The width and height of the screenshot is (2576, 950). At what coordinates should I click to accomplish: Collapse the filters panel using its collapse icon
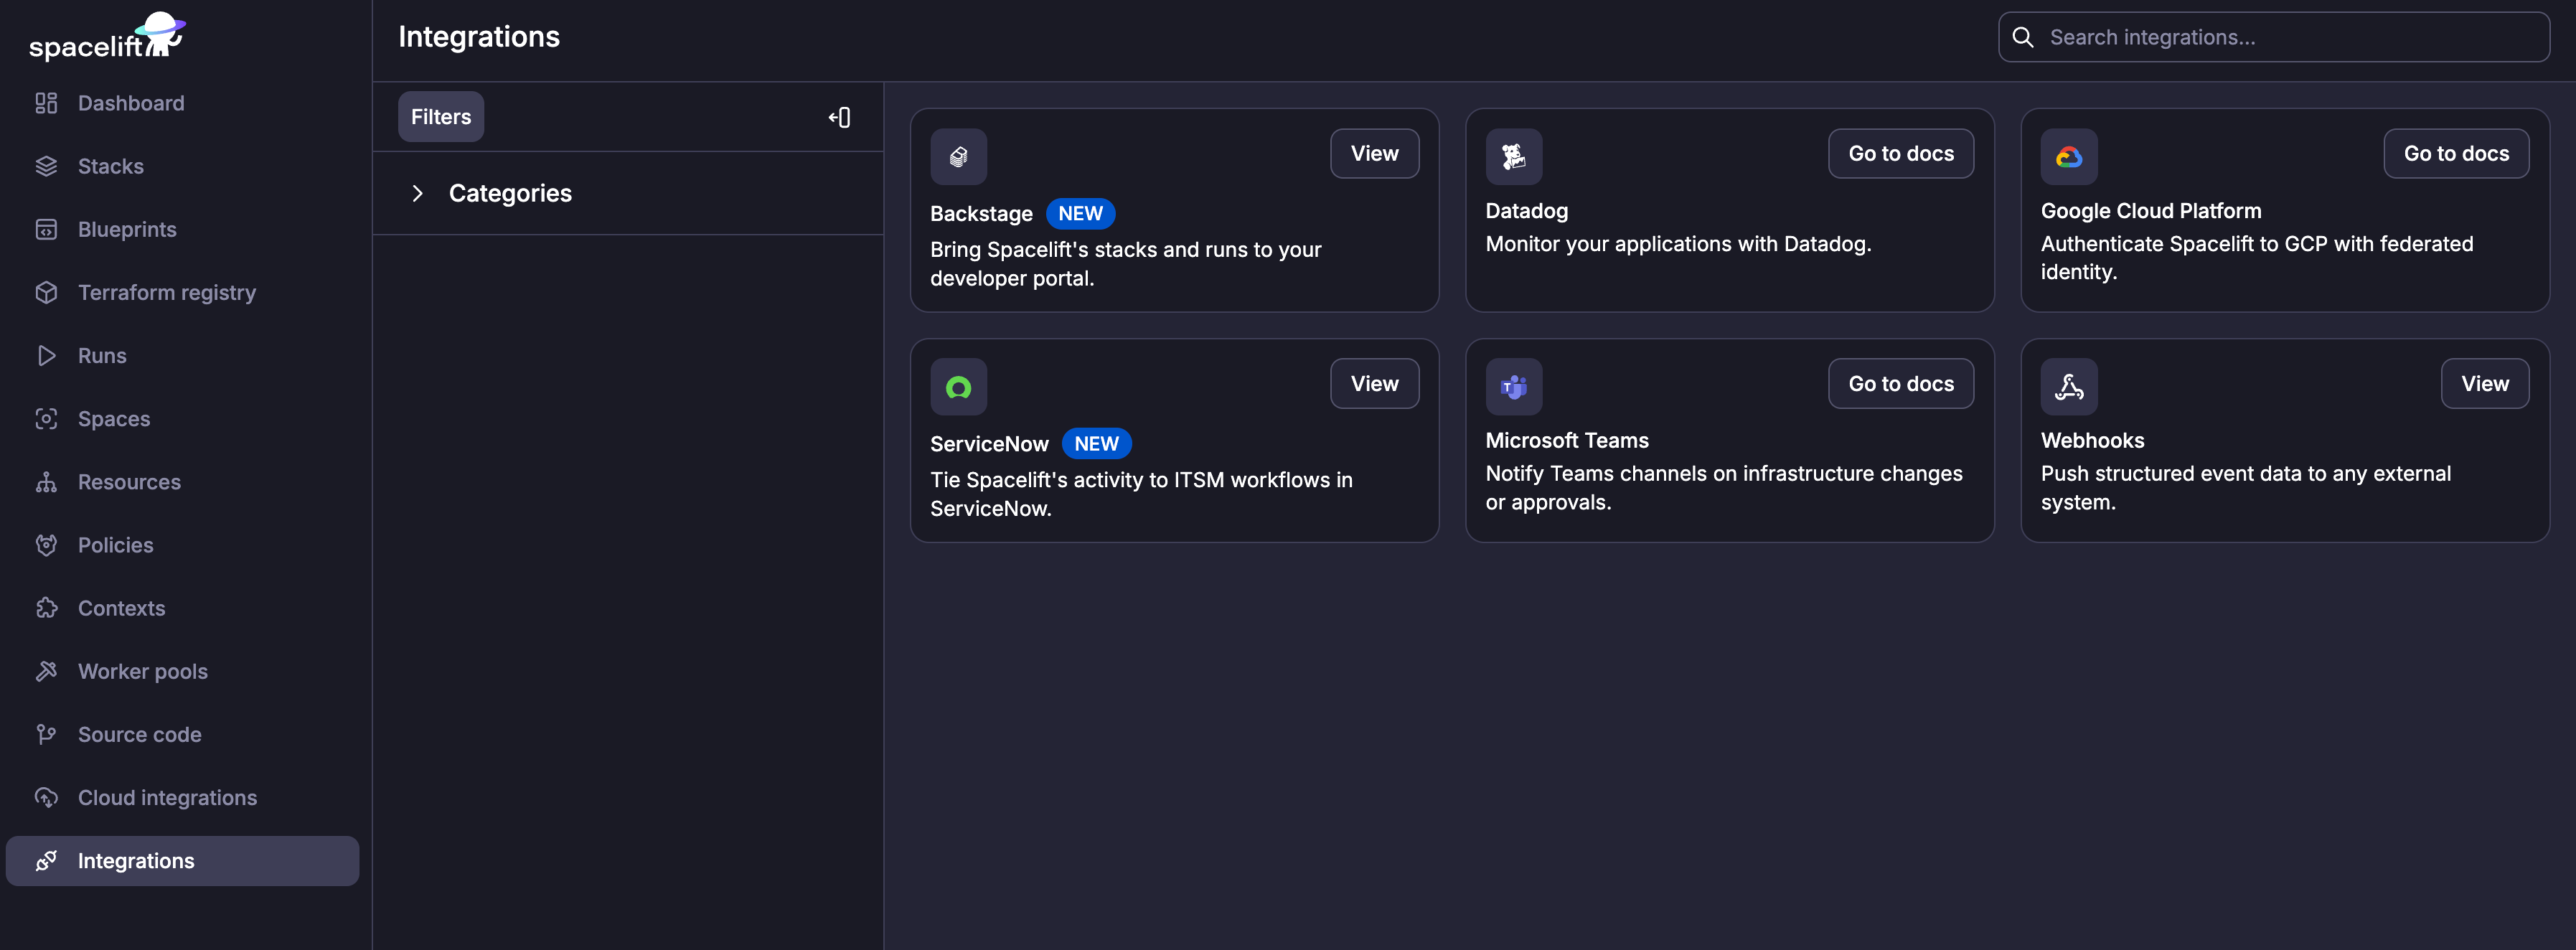coord(839,117)
